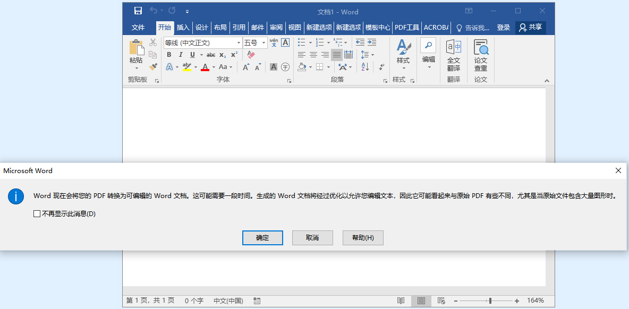This screenshot has height=309, width=629.
Task: Apply superscript formatting
Action: click(x=234, y=55)
